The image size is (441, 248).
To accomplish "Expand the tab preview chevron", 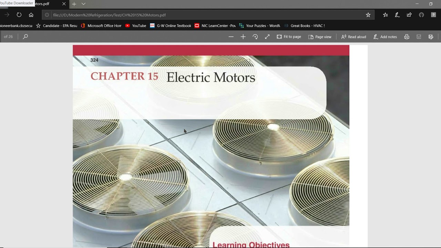I will pos(83,4).
